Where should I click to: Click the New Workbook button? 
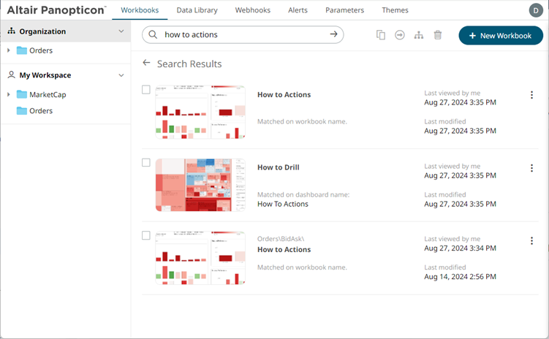501,36
